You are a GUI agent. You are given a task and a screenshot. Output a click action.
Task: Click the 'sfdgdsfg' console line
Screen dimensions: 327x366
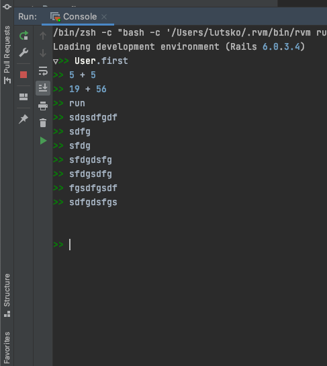(x=91, y=160)
